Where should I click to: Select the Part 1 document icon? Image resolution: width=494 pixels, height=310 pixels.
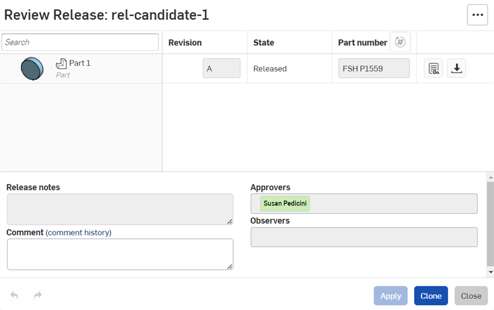click(61, 63)
